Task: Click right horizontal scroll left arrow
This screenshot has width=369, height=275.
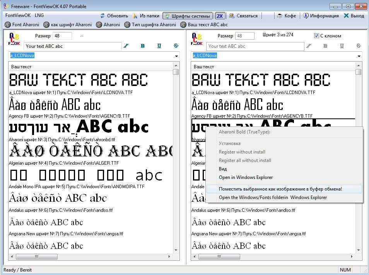Action: point(195,257)
